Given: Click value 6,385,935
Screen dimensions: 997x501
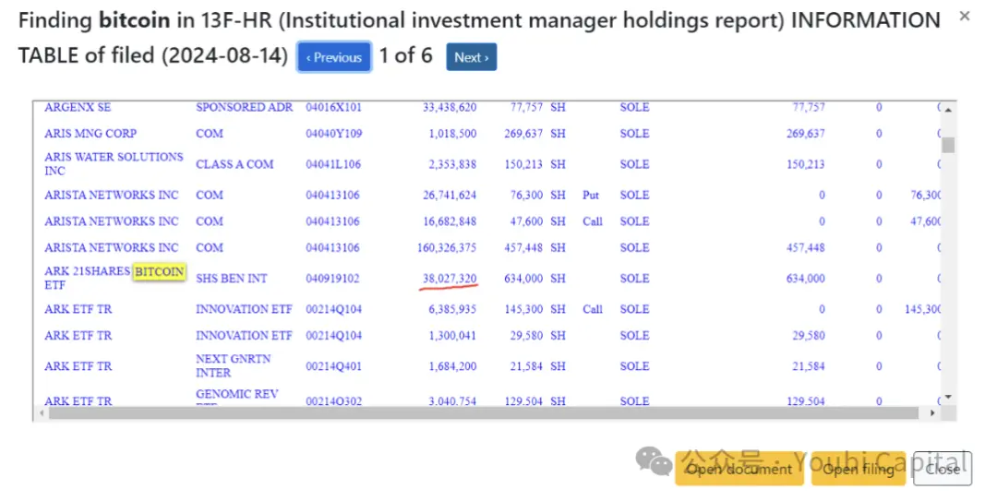Looking at the screenshot, I should (x=452, y=309).
